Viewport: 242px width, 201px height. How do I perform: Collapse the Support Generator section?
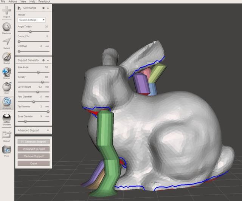(48, 60)
